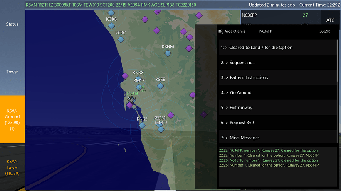The image size is (341, 191).
Task: Click the KSAN METAR text at top
Action: pyautogui.click(x=111, y=5)
